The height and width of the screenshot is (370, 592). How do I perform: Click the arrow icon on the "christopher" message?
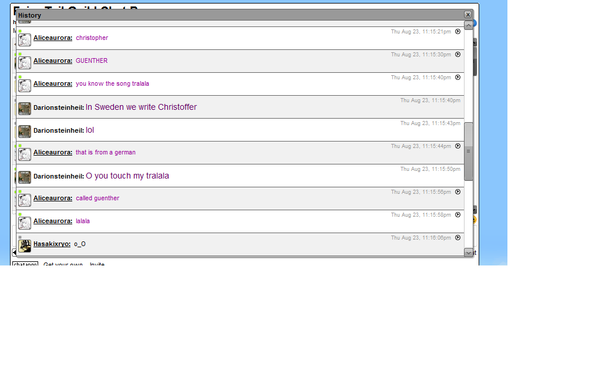tap(458, 32)
